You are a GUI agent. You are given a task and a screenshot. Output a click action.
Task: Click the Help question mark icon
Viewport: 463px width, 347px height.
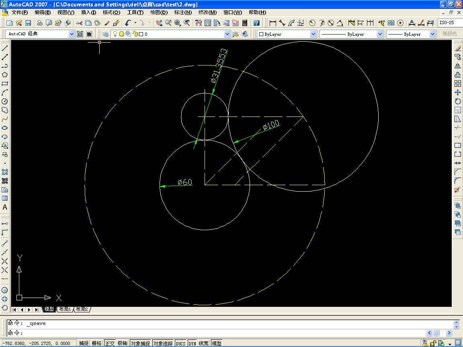click(256, 23)
